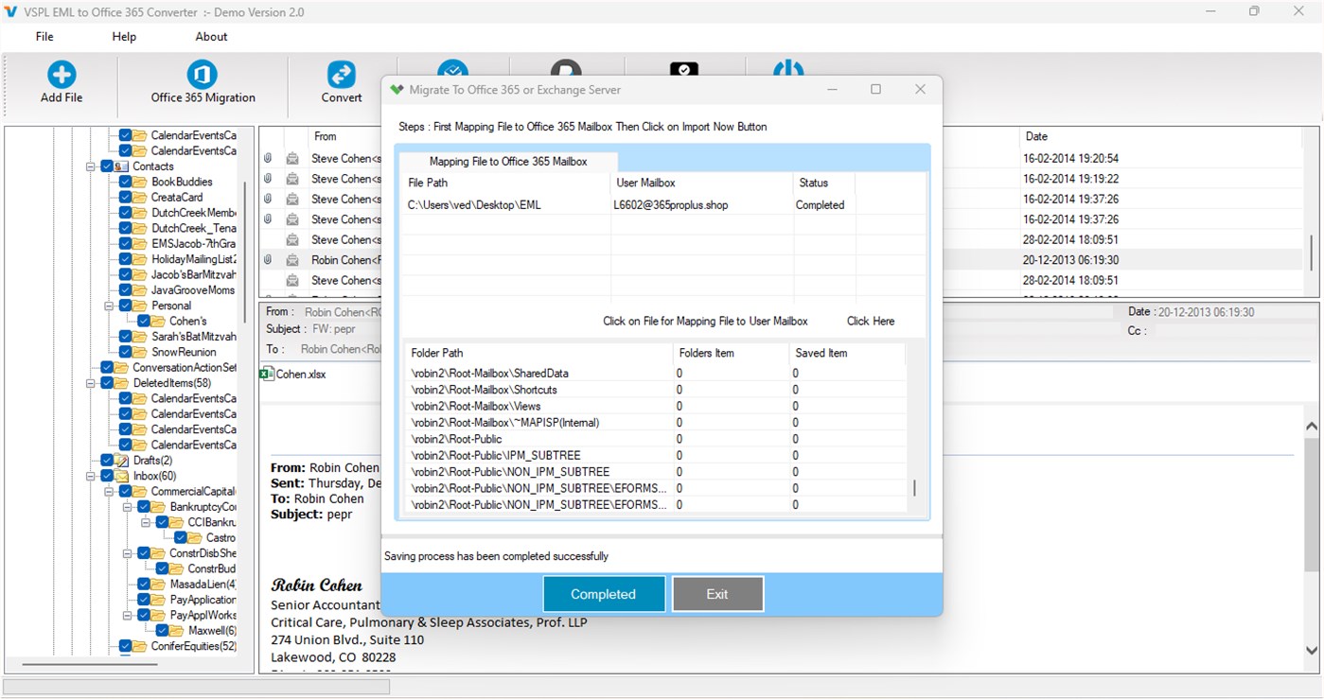The image size is (1324, 699).
Task: Open the File menu
Action: pyautogui.click(x=44, y=36)
